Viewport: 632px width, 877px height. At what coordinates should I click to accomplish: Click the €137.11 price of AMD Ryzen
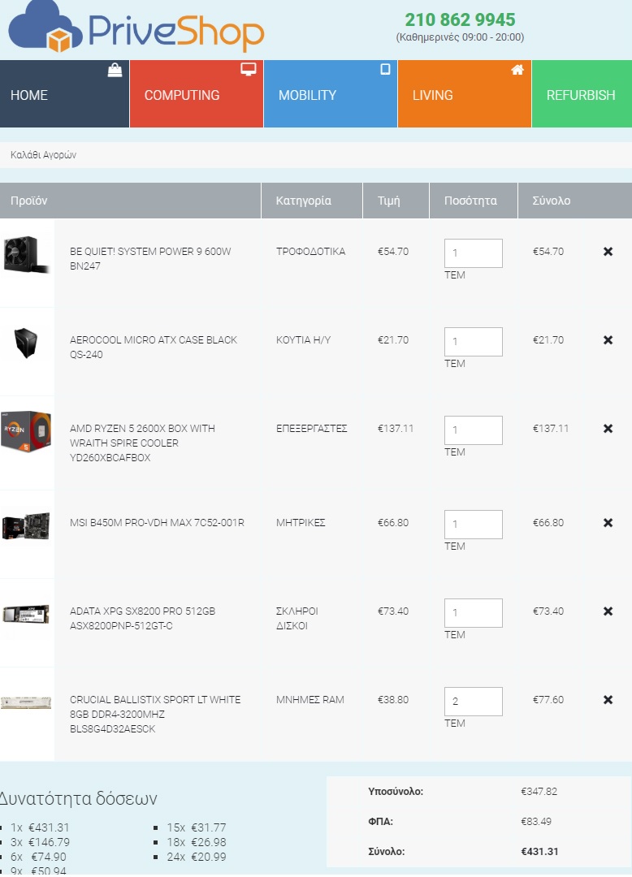click(396, 429)
